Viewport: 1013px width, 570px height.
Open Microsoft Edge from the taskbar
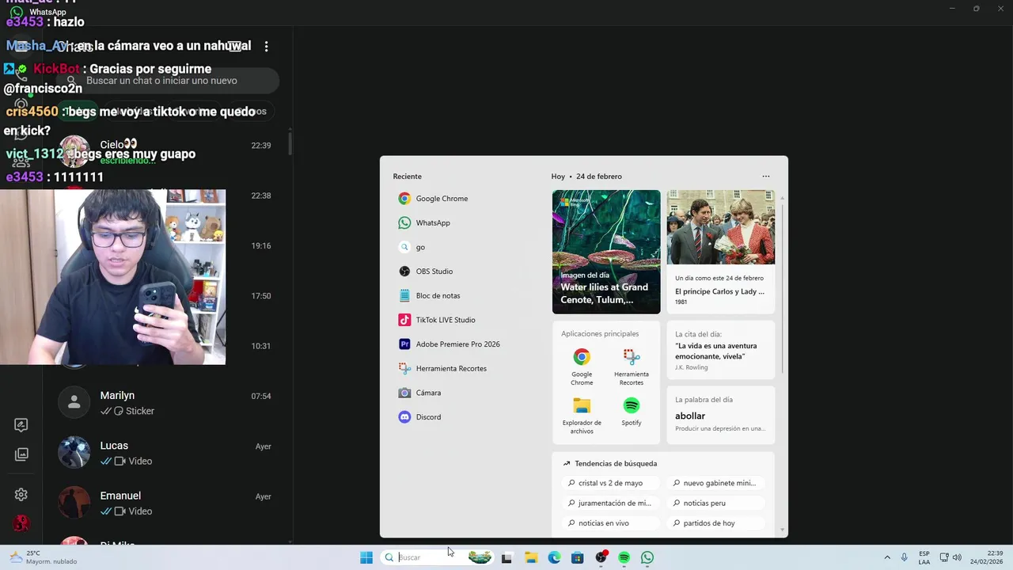[x=554, y=557]
